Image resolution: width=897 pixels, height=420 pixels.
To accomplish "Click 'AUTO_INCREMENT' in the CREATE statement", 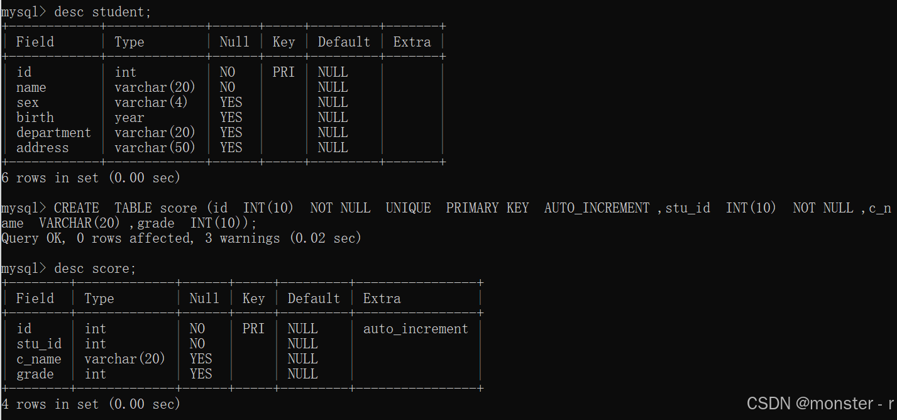I will [x=597, y=208].
